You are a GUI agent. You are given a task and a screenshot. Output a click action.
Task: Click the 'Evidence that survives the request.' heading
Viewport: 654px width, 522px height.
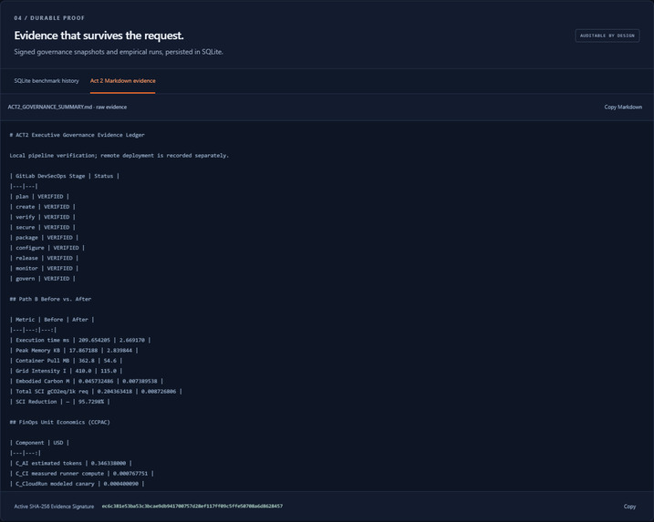pos(99,36)
